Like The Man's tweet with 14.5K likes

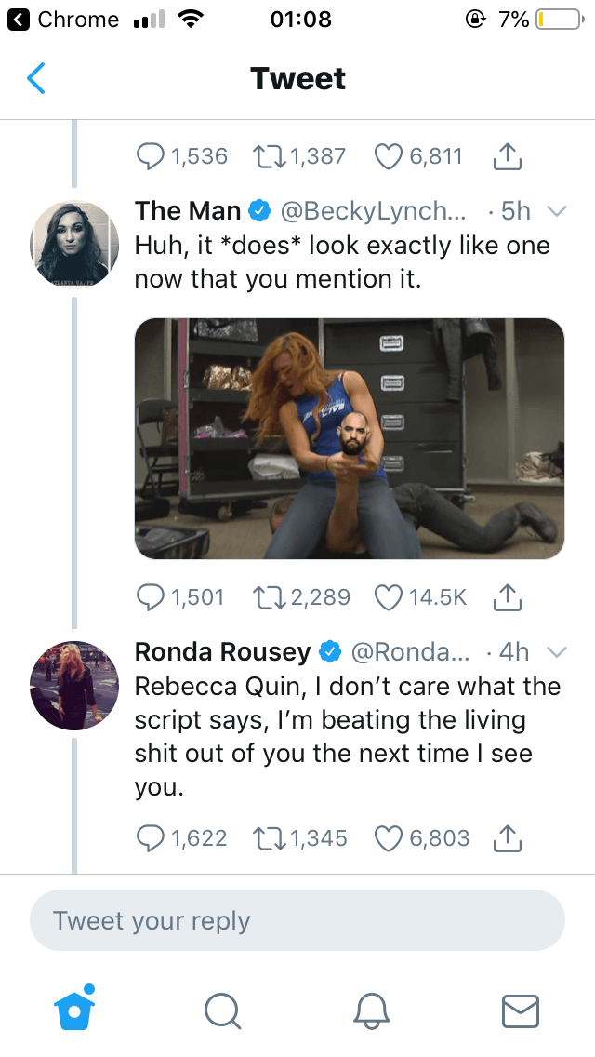[x=390, y=596]
